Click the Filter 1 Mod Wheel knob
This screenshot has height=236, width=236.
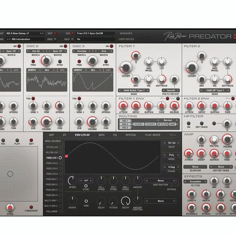pyautogui.click(x=149, y=62)
